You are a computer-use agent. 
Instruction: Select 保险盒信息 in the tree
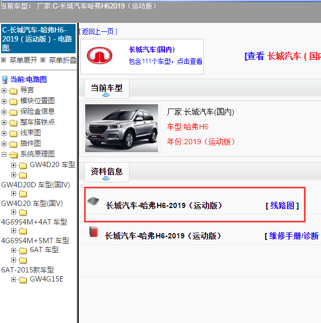[x=37, y=111]
